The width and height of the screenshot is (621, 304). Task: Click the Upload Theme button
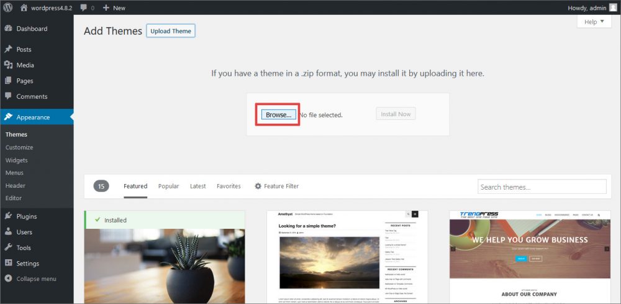click(x=171, y=31)
